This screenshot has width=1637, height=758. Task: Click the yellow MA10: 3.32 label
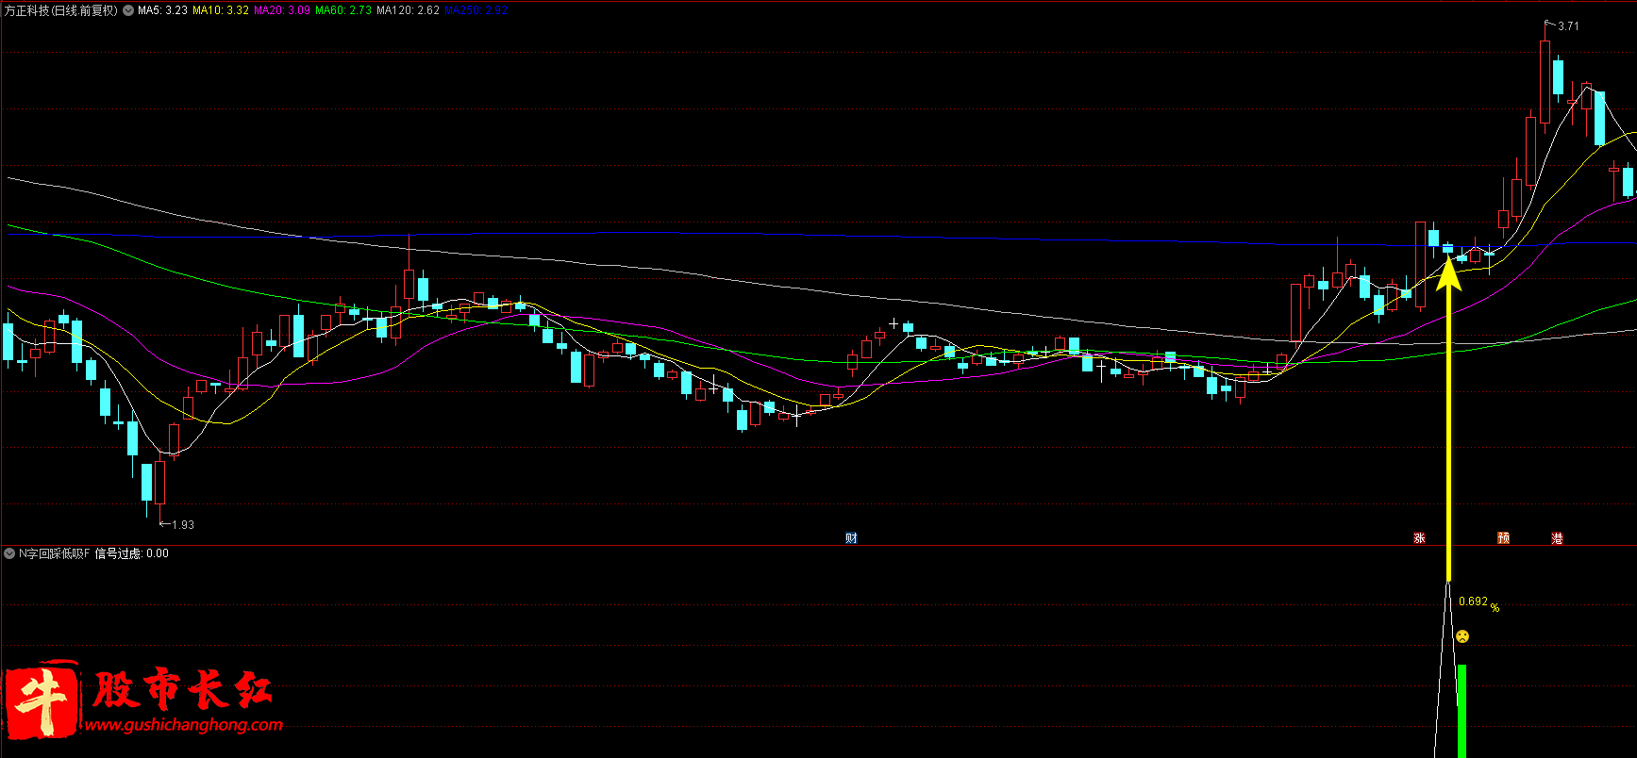point(221,11)
